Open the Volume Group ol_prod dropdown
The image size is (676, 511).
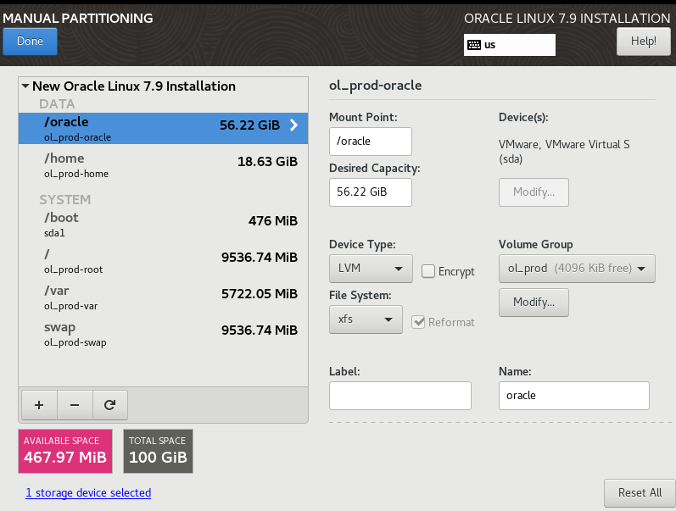pos(577,269)
